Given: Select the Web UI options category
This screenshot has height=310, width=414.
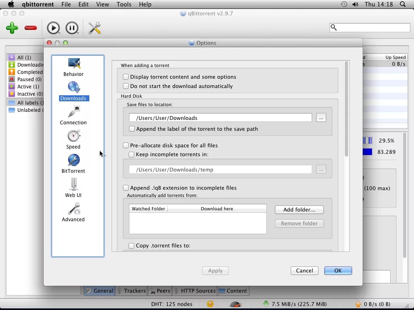Looking at the screenshot, I should (74, 188).
